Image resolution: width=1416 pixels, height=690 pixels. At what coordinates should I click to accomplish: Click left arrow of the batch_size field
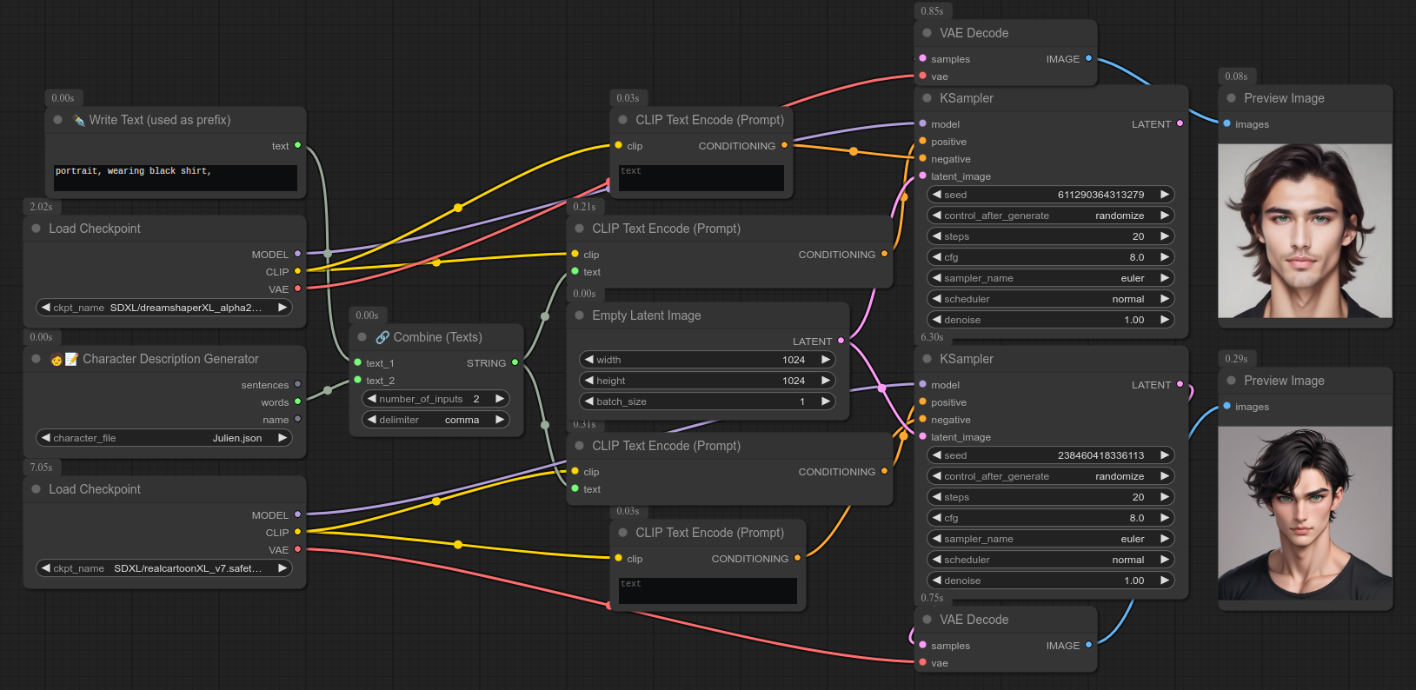point(589,401)
